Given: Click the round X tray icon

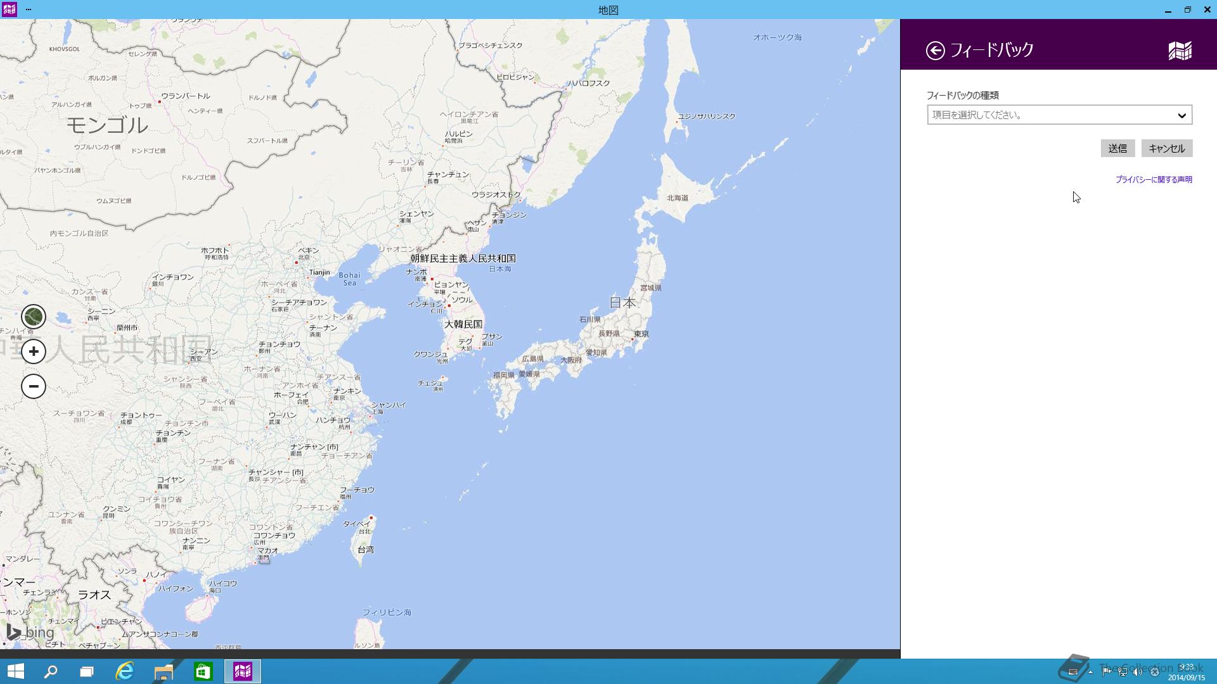Looking at the screenshot, I should 1154,672.
